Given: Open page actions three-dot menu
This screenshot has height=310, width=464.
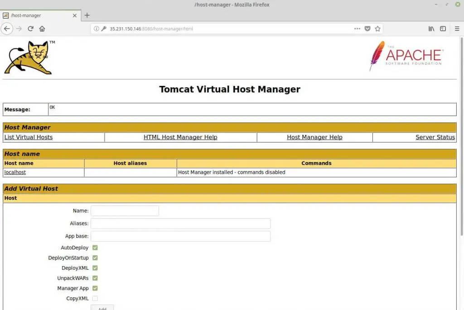Looking at the screenshot, I should click(357, 29).
